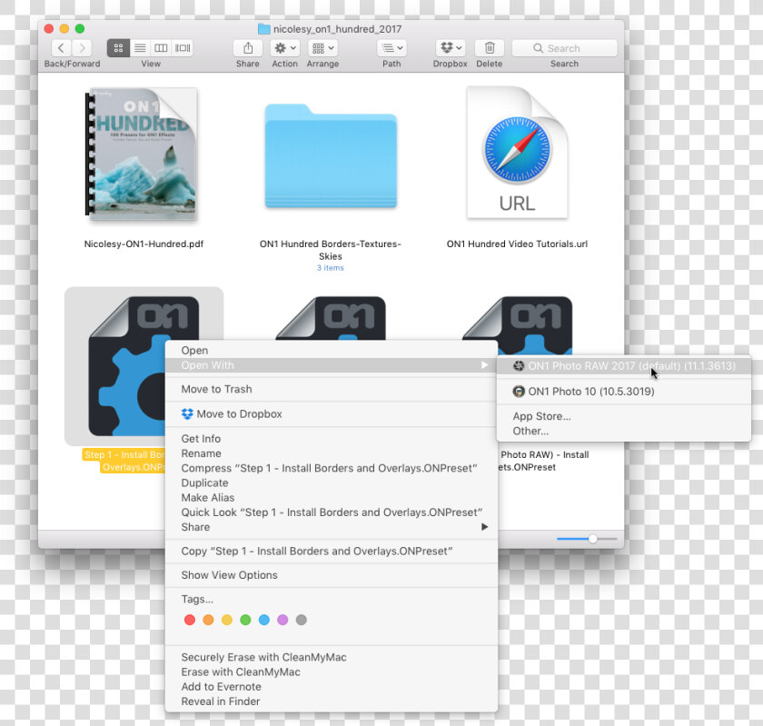
Task: Switch to cover flow view
Action: click(x=183, y=48)
